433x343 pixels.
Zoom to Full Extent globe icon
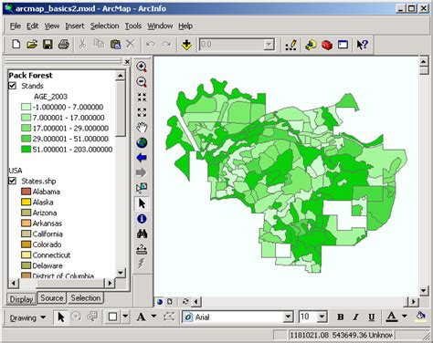[x=142, y=142]
